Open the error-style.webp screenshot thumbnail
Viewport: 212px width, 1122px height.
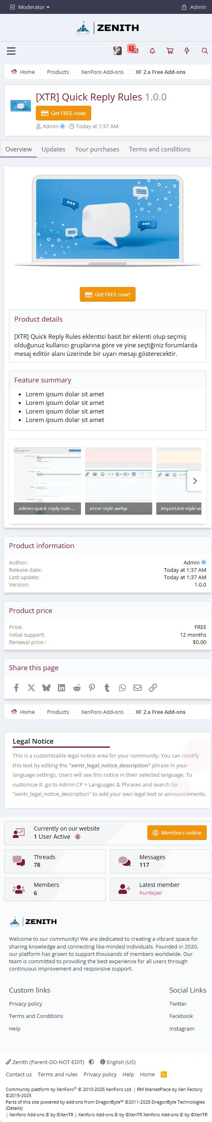click(x=118, y=480)
